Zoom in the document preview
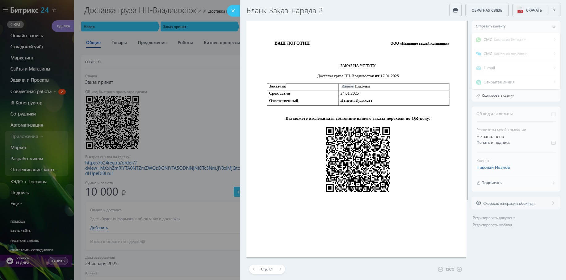This screenshot has width=566, height=280. pyautogui.click(x=459, y=270)
